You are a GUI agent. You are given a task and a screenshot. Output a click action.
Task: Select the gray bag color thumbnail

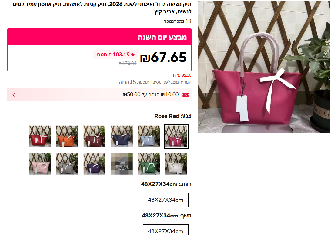click(67, 164)
